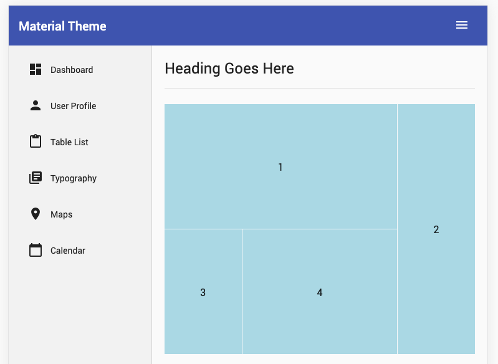Click the Heading Goes Here title

click(229, 68)
